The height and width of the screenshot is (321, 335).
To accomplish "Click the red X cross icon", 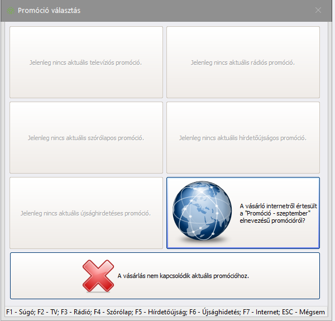I will tap(98, 276).
